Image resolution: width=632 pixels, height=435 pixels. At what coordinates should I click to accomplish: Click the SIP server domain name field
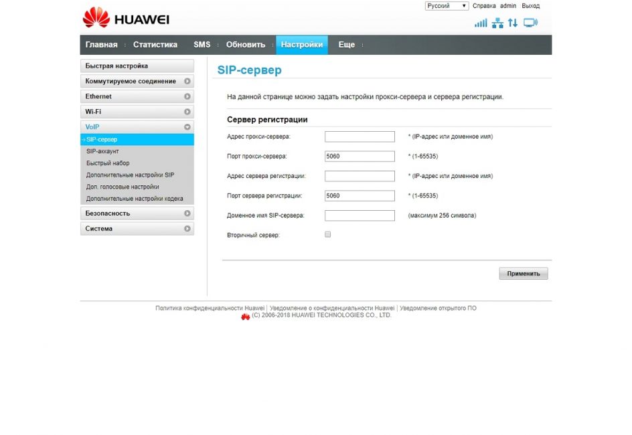(x=360, y=215)
